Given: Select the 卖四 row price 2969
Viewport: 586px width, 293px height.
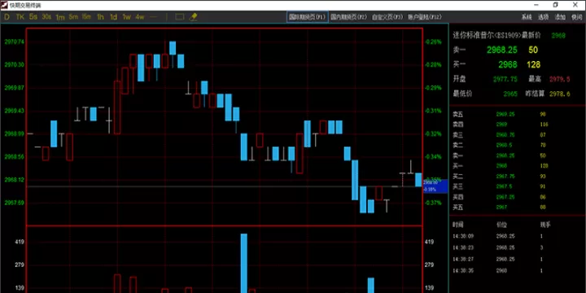Looking at the screenshot, I should 501,125.
